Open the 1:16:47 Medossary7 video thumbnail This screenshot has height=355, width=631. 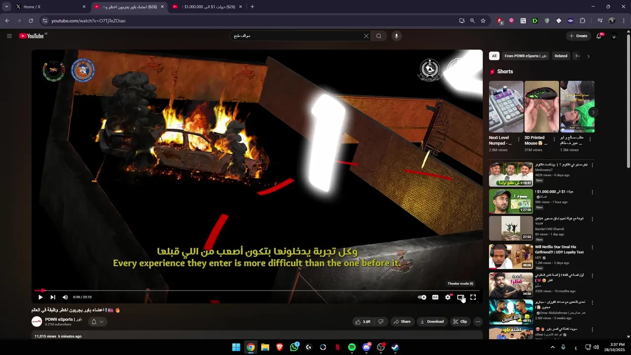[x=511, y=174]
